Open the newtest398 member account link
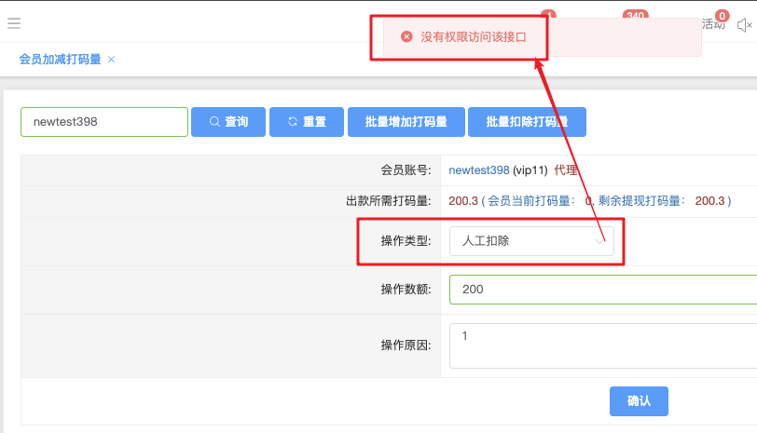Image resolution: width=757 pixels, height=433 pixels. (x=479, y=170)
